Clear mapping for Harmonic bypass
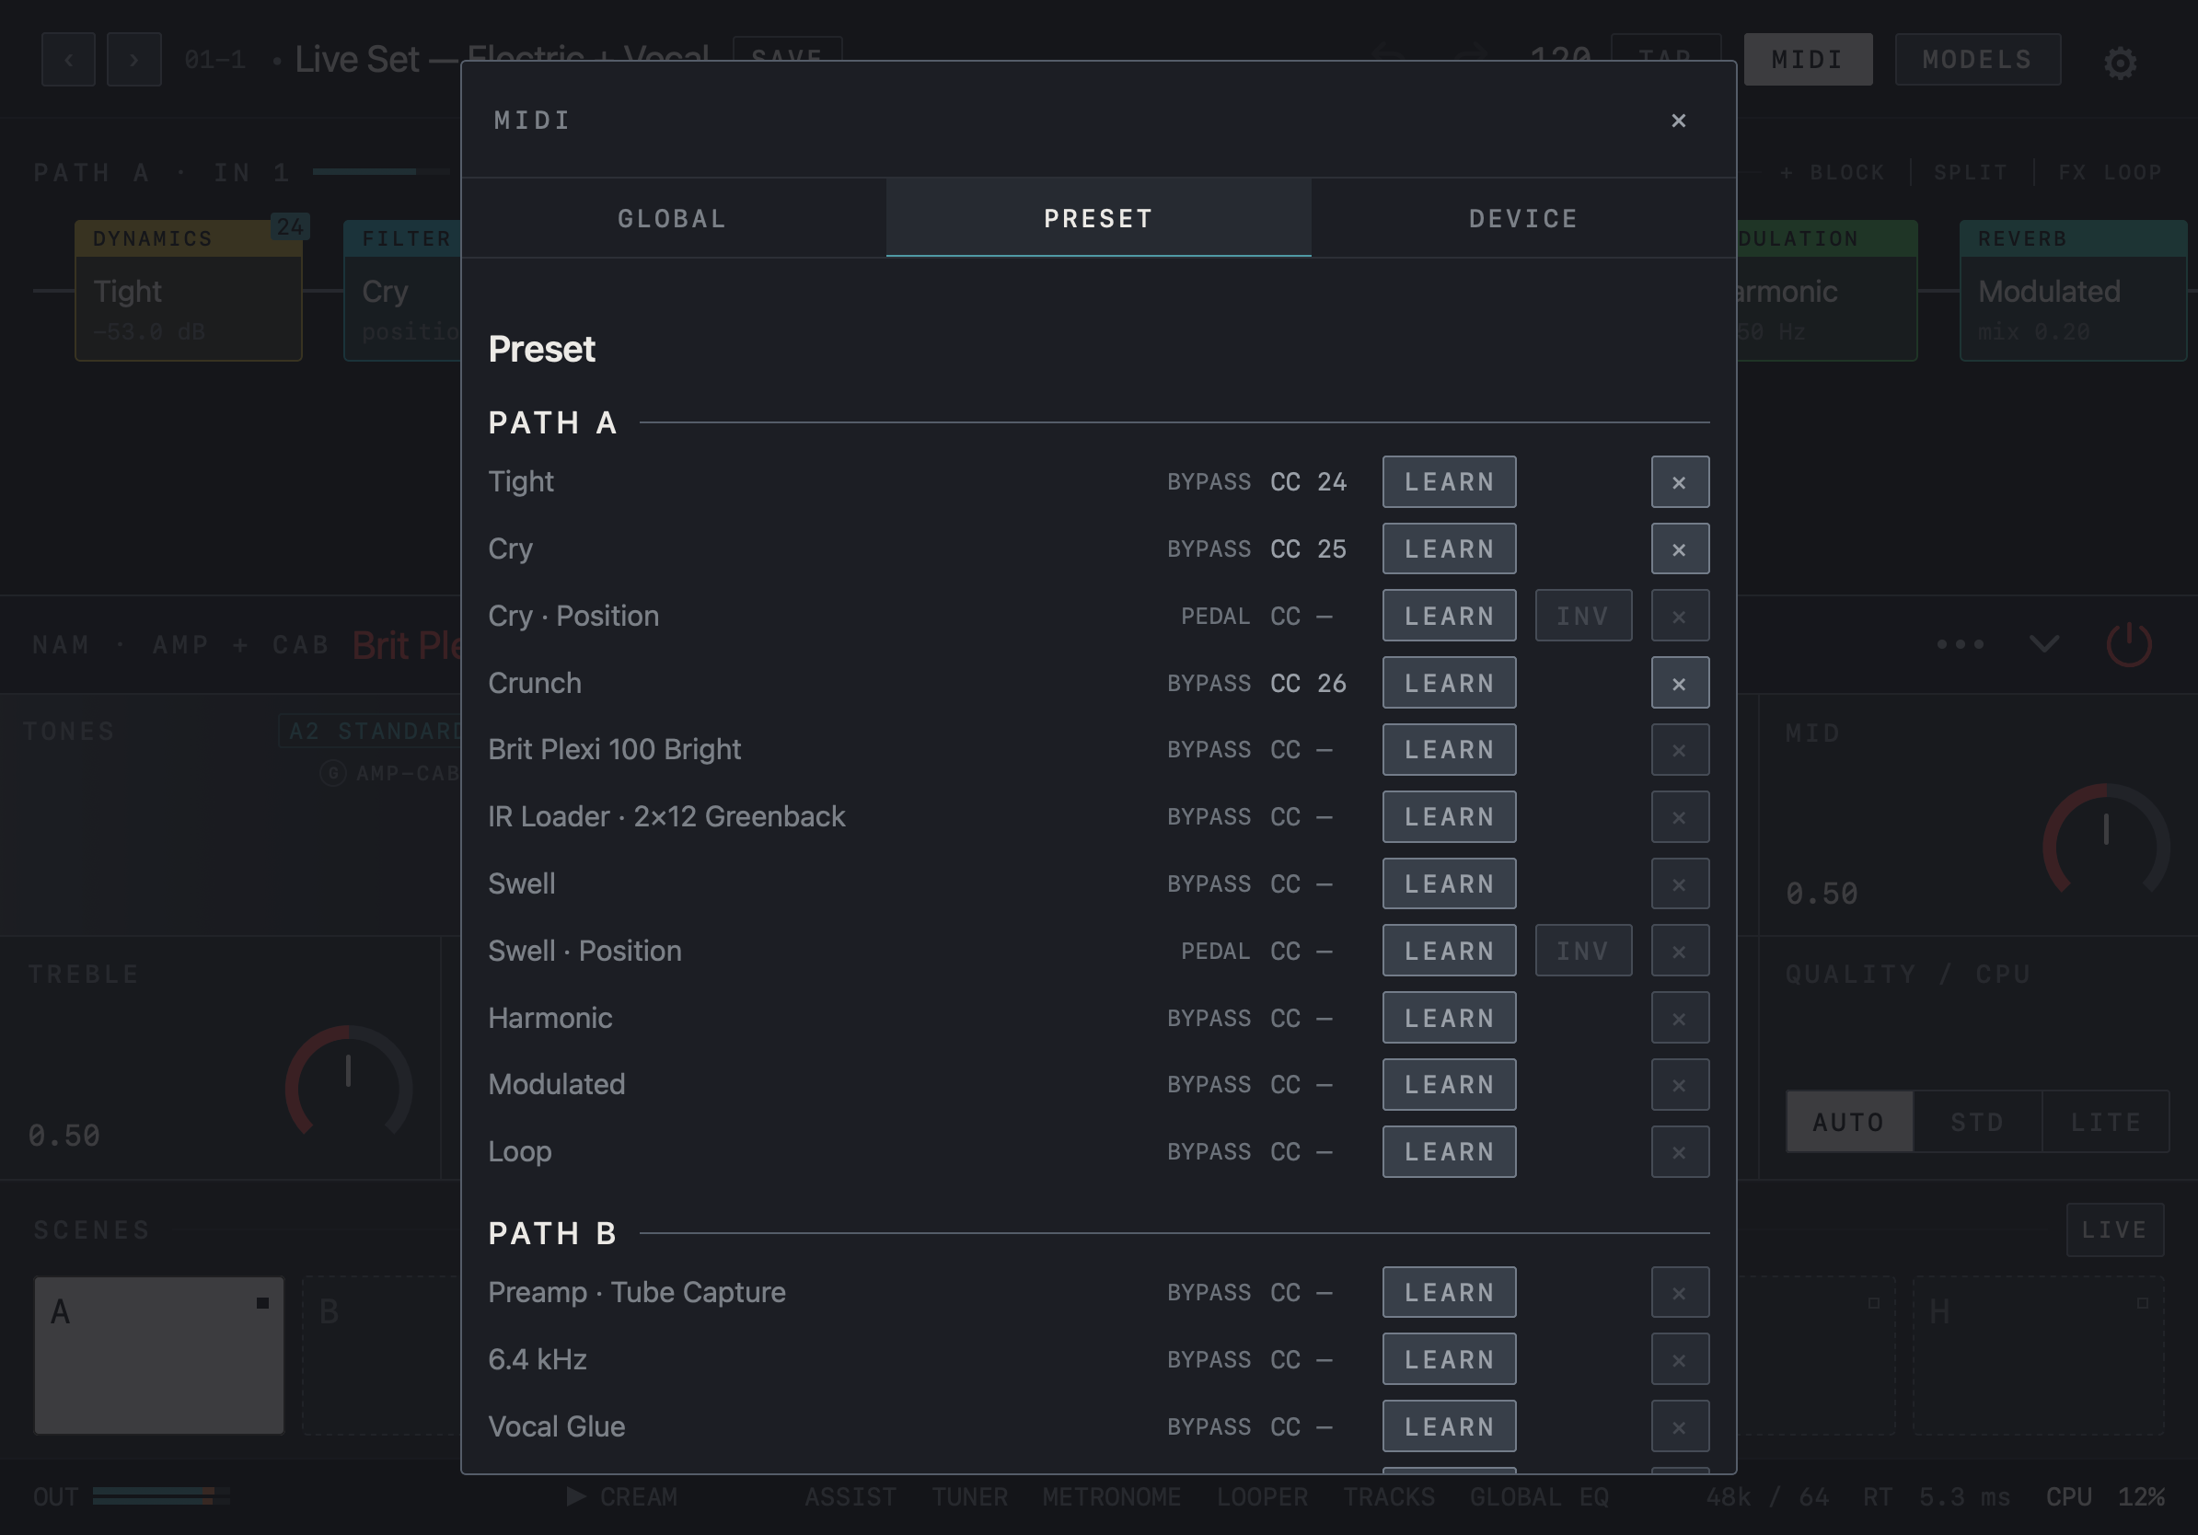2198x1535 pixels. click(x=1679, y=1018)
